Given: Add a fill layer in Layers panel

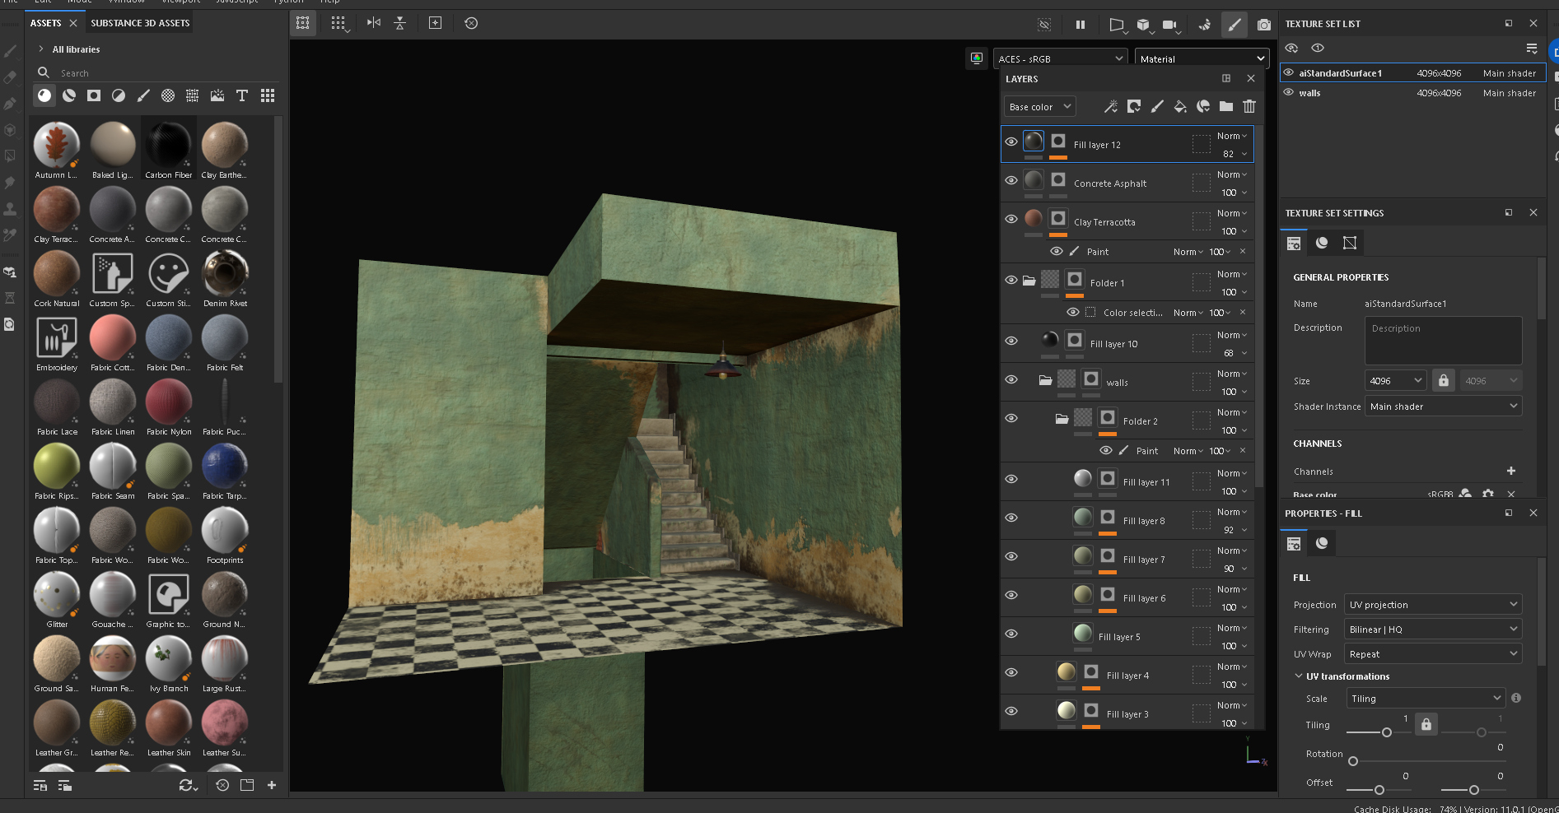Looking at the screenshot, I should click(x=1180, y=106).
